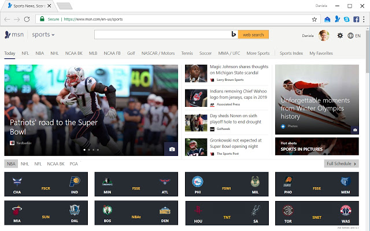This screenshot has width=370, height=231.
Task: Open gallery camera icon on Patriots photo
Action: (x=172, y=150)
